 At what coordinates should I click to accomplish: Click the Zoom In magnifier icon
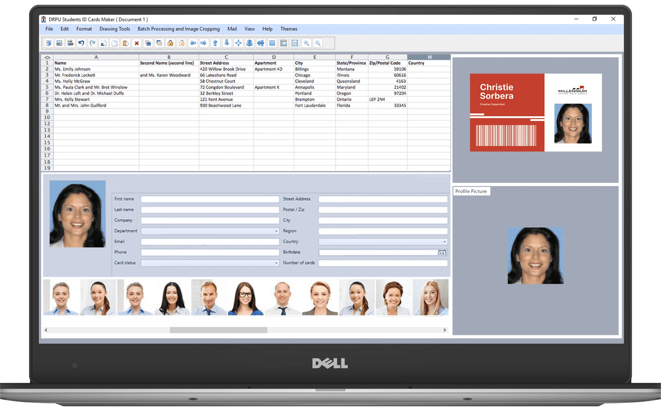[306, 43]
